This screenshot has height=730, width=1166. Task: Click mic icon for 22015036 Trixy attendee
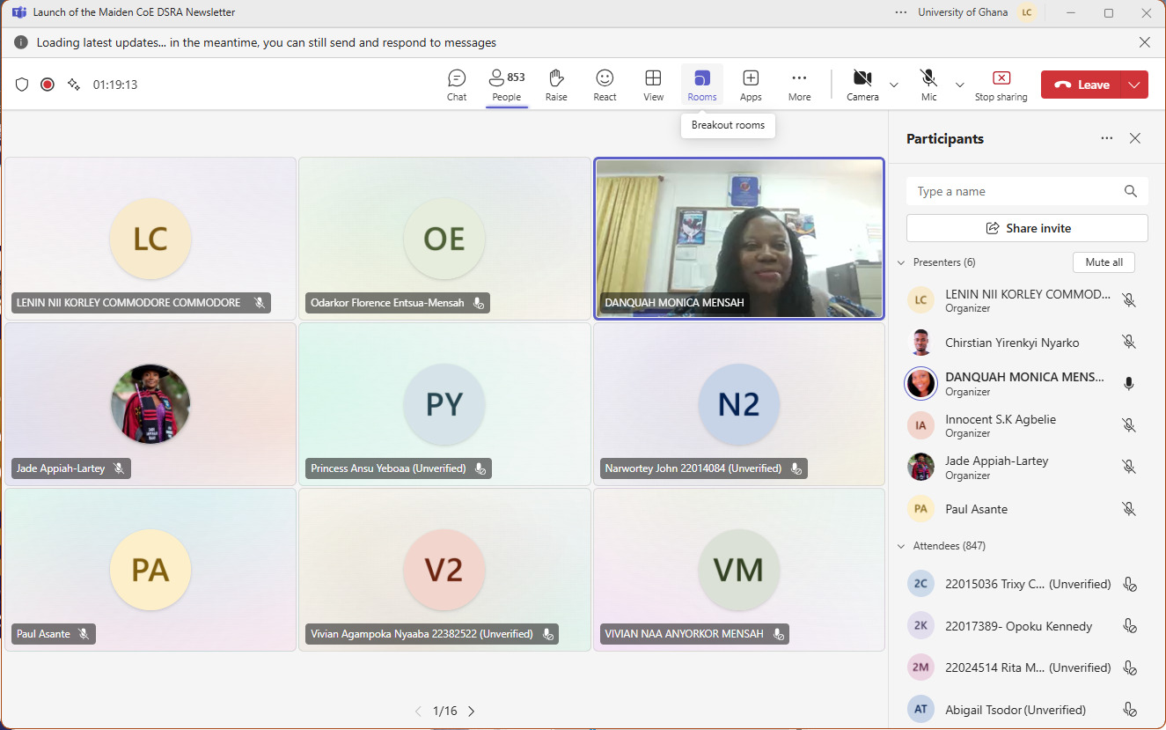(1130, 584)
